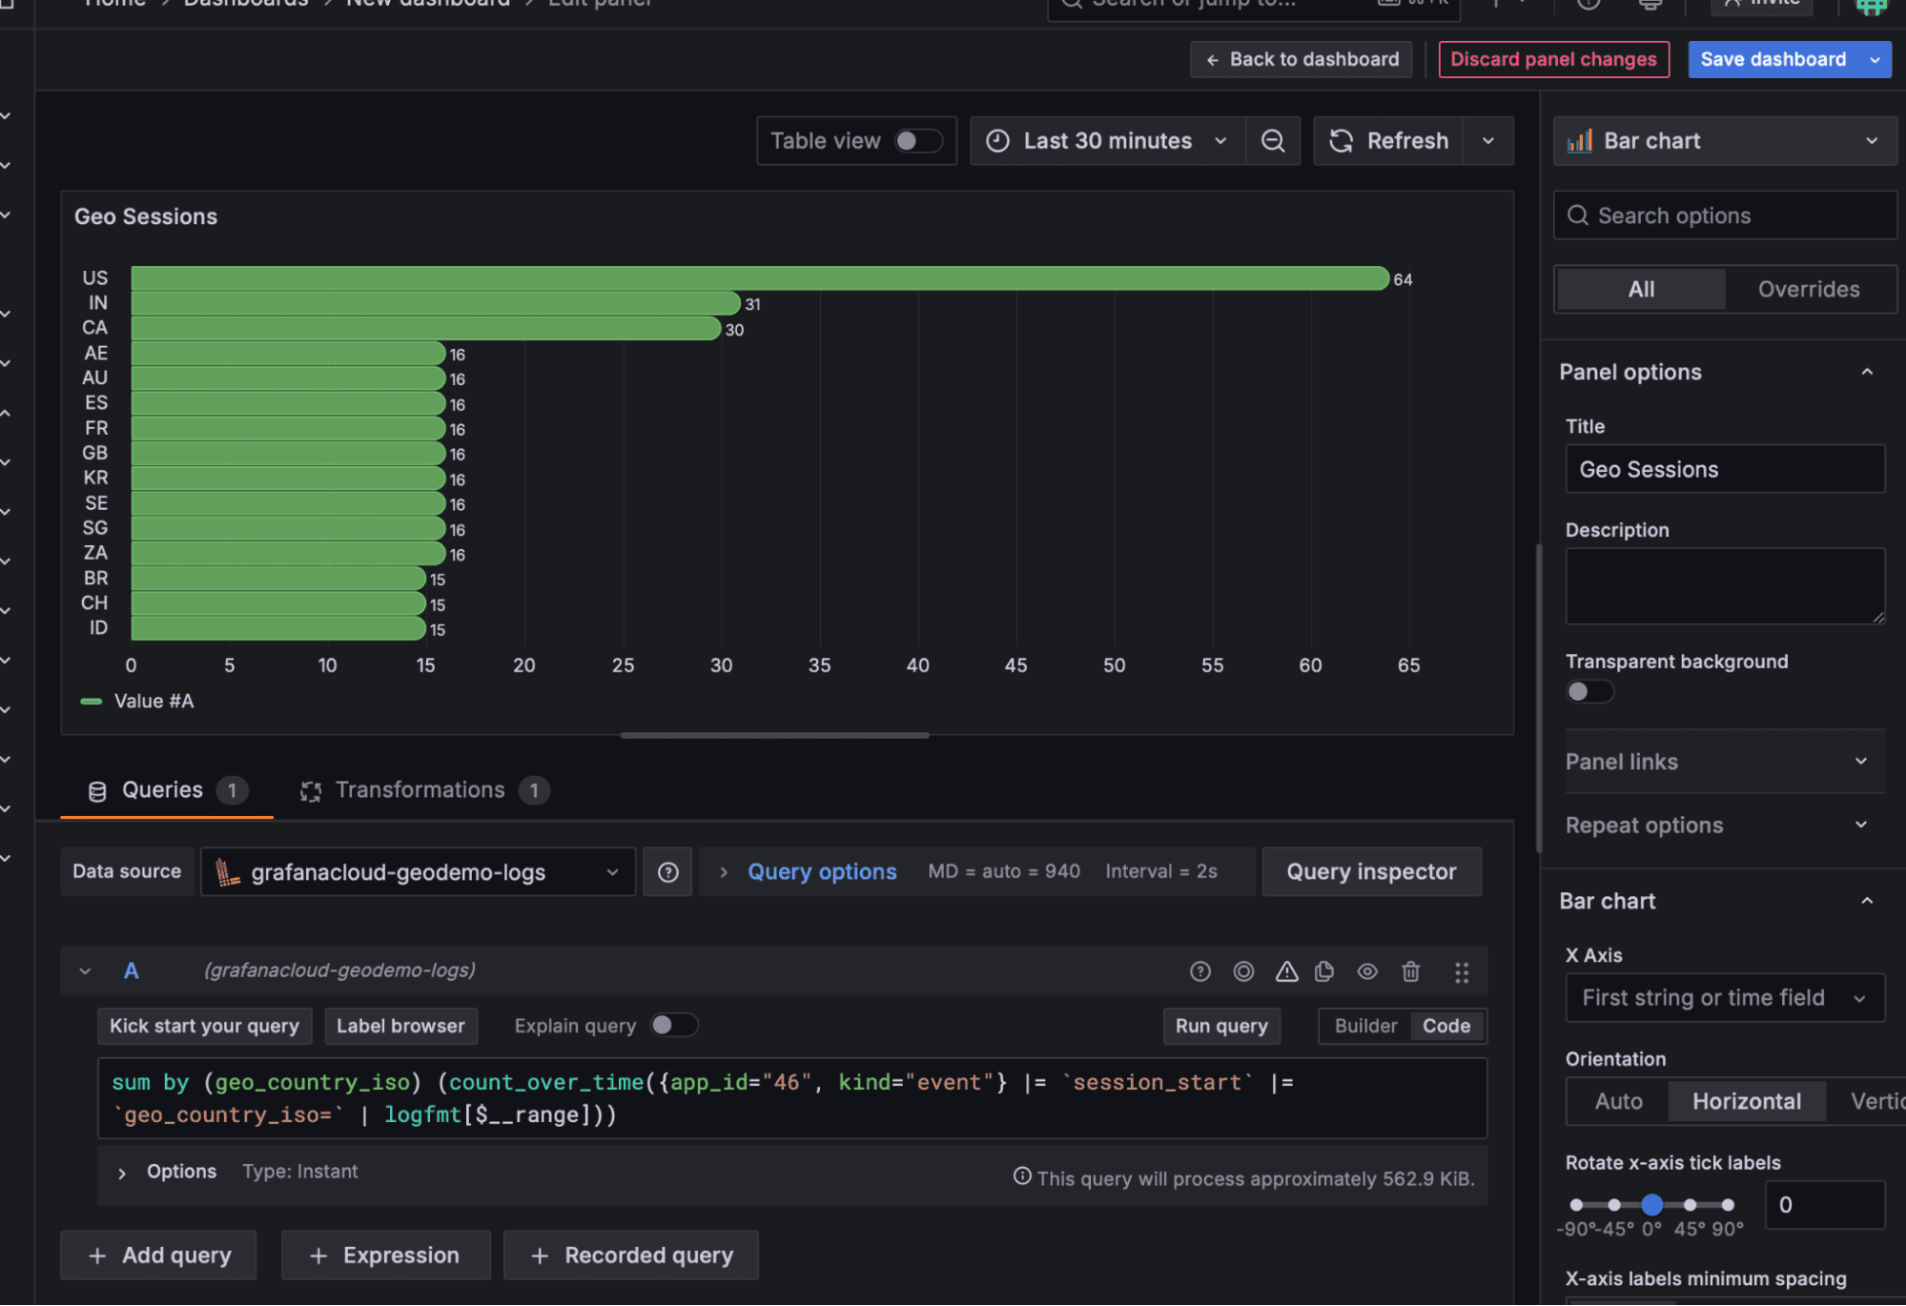Screen dimensions: 1906x1306
Task: Duplicate query A using the copy icon
Action: click(x=1324, y=971)
